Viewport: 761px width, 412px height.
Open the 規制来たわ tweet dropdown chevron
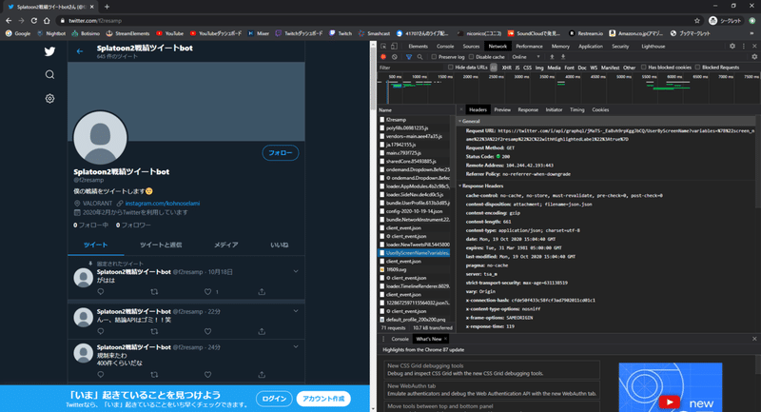[296, 347]
